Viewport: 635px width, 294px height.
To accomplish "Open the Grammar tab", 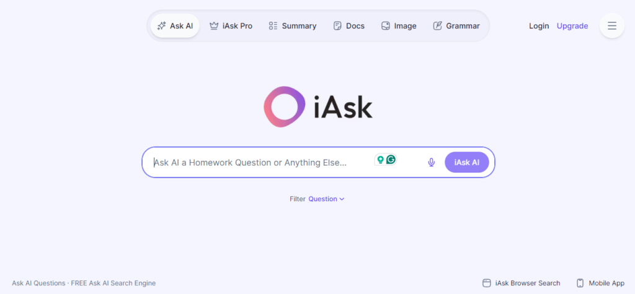I will tap(456, 26).
